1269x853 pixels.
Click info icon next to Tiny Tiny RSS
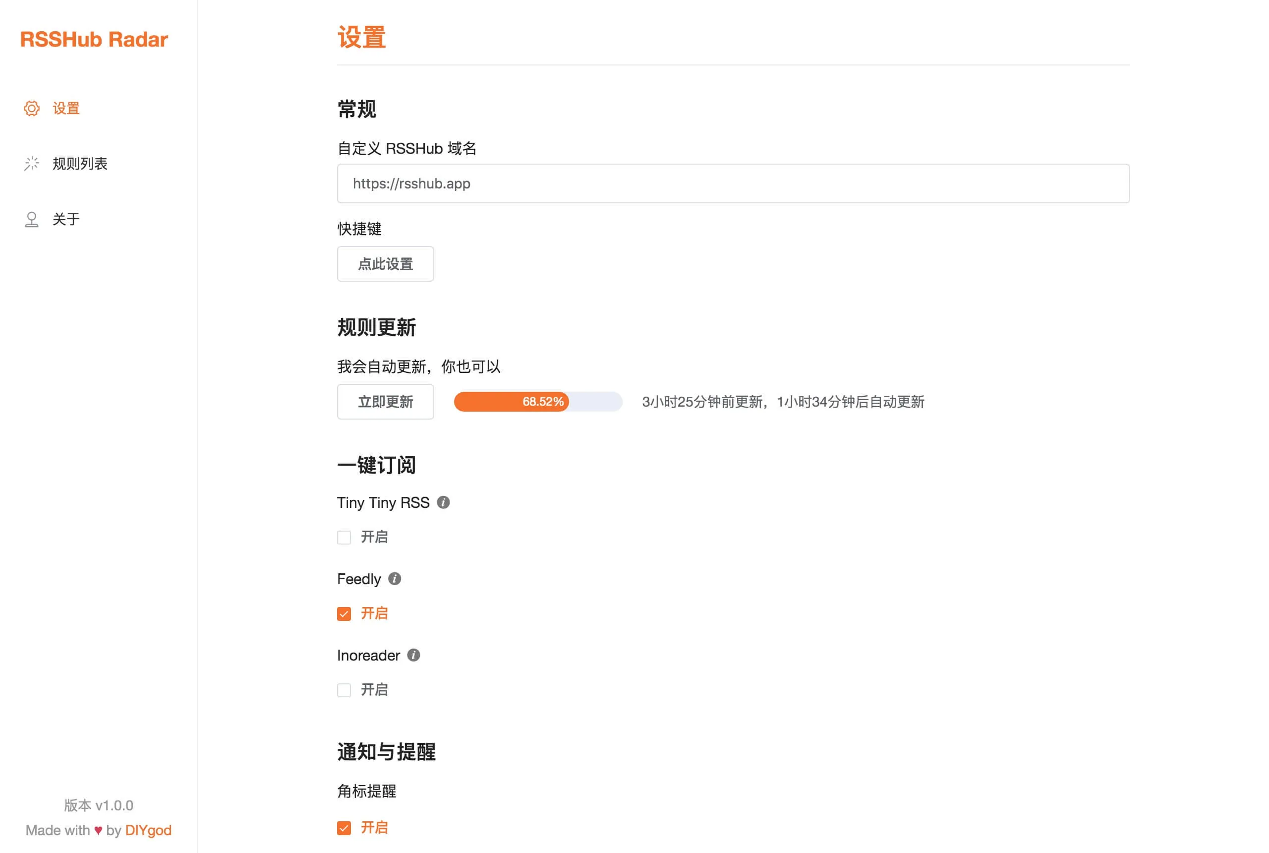pos(443,502)
